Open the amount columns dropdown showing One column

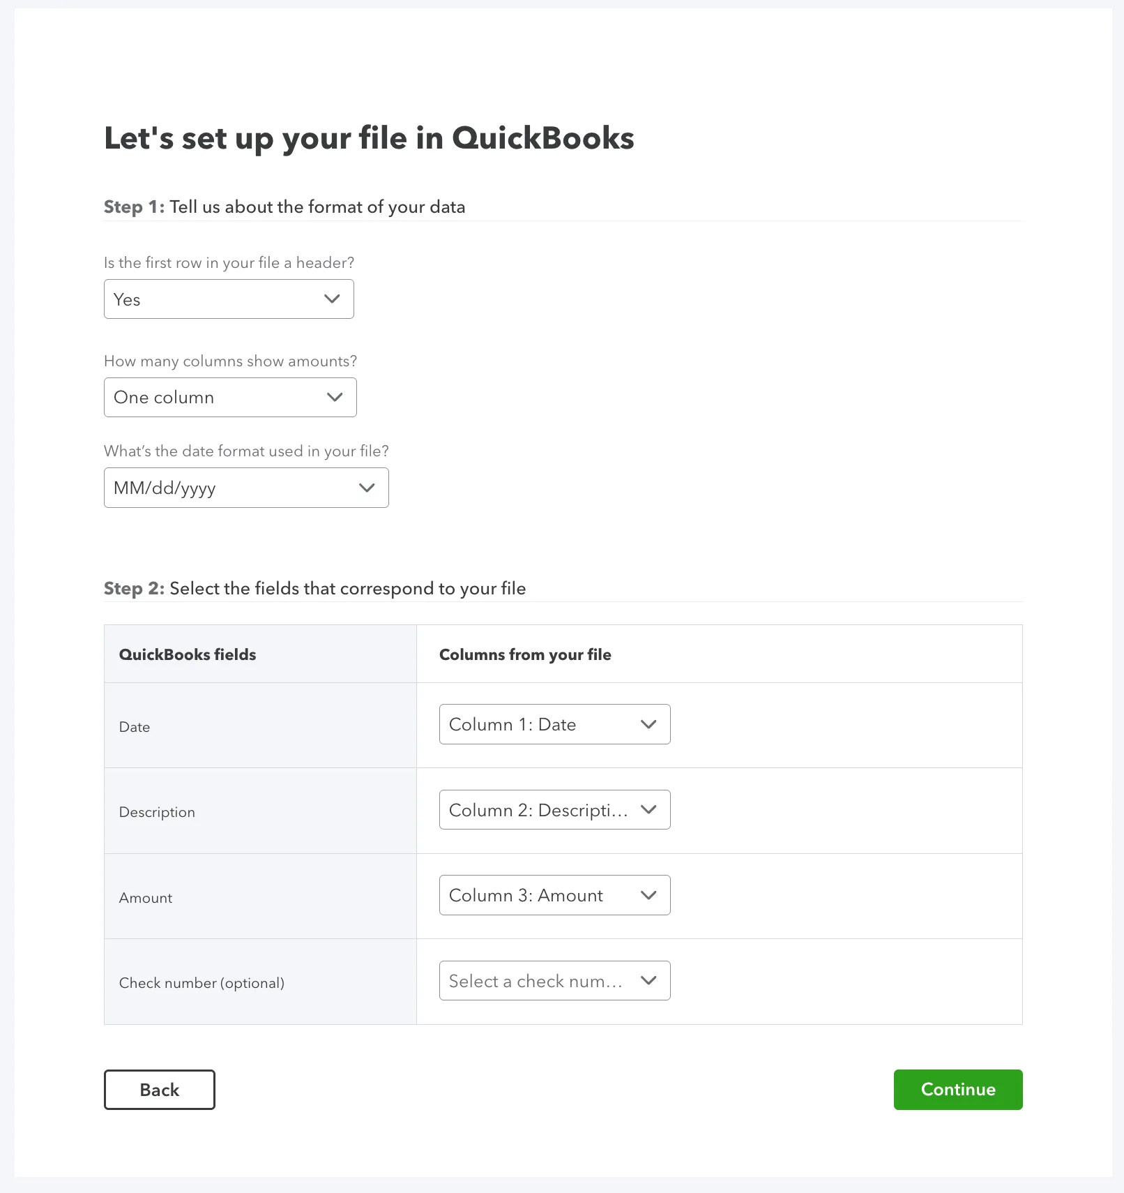pos(230,398)
